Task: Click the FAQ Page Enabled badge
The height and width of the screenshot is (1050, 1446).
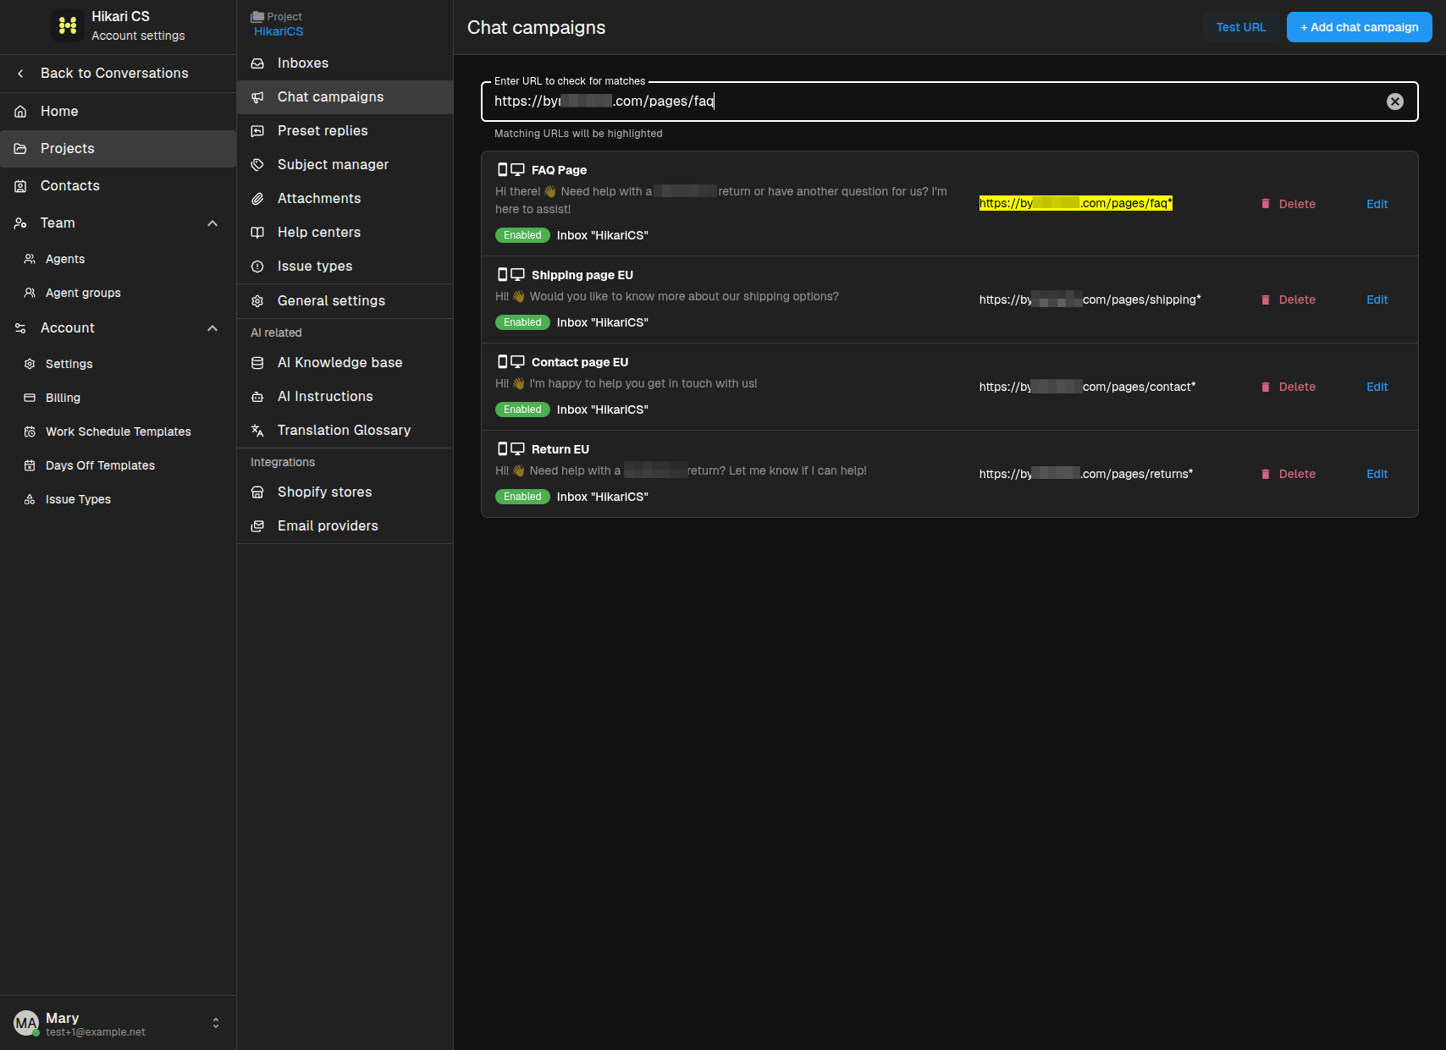Action: pos(522,235)
